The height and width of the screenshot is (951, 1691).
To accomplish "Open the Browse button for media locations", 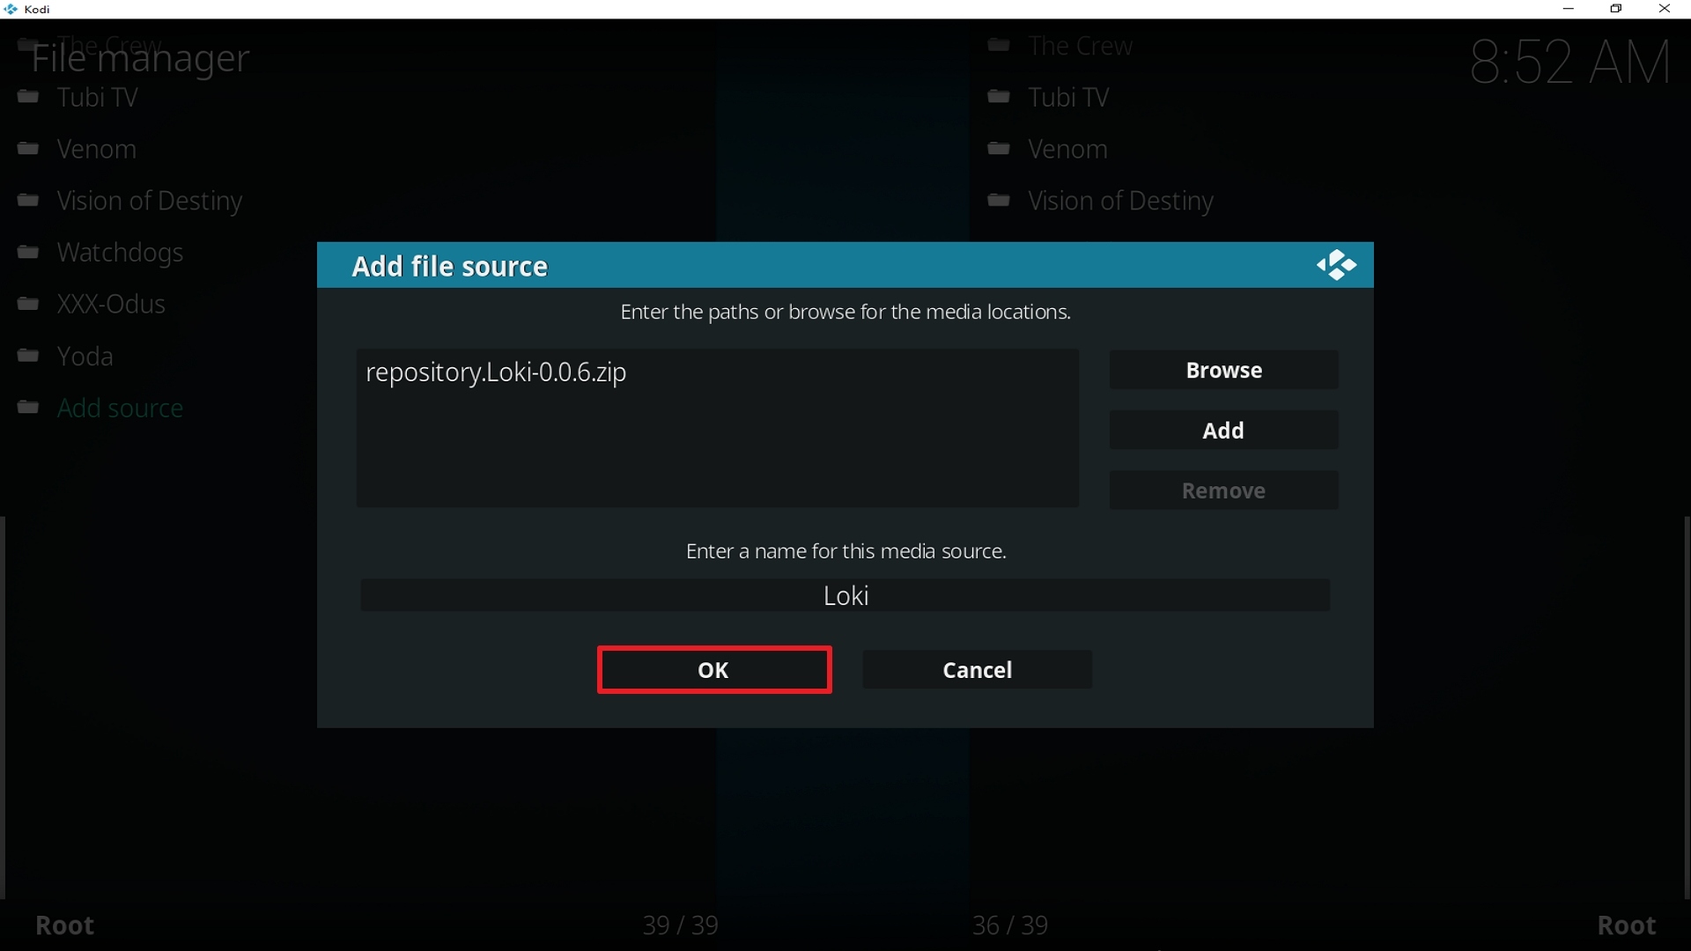I will tap(1224, 370).
